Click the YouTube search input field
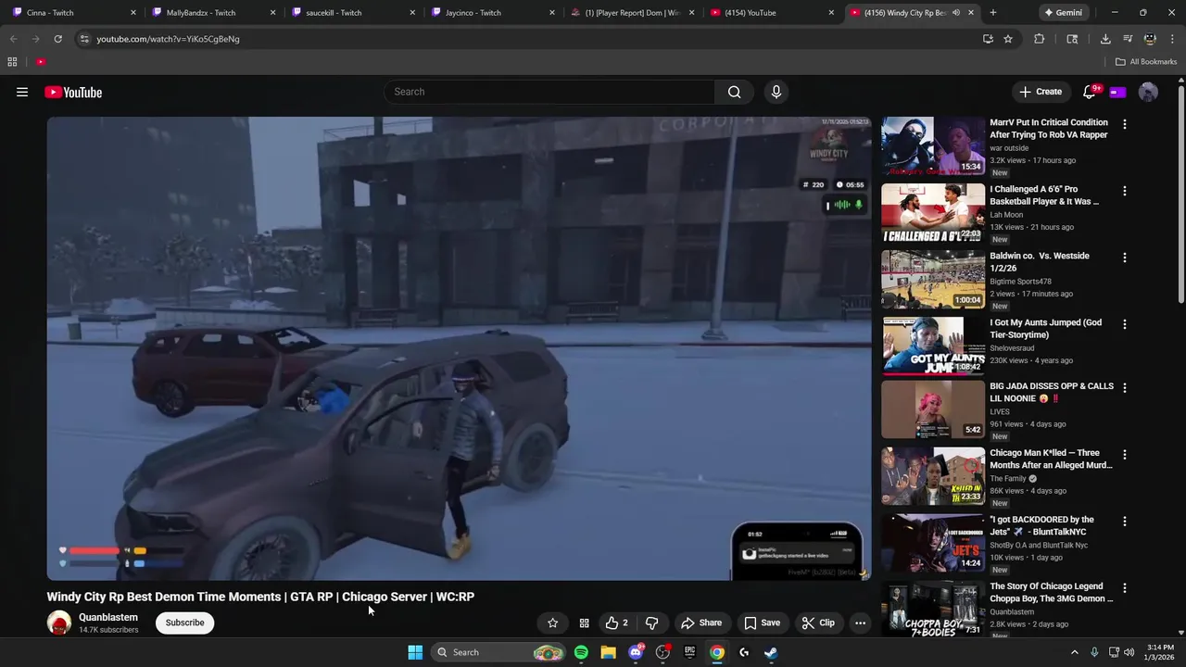 [549, 92]
